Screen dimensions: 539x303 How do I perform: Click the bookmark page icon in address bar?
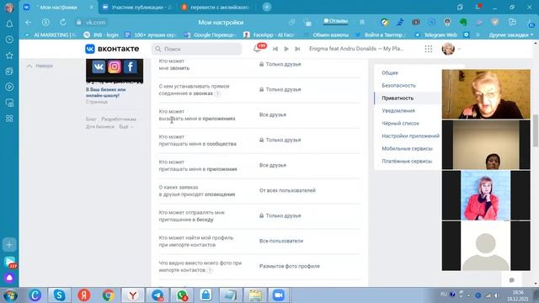[x=362, y=23]
